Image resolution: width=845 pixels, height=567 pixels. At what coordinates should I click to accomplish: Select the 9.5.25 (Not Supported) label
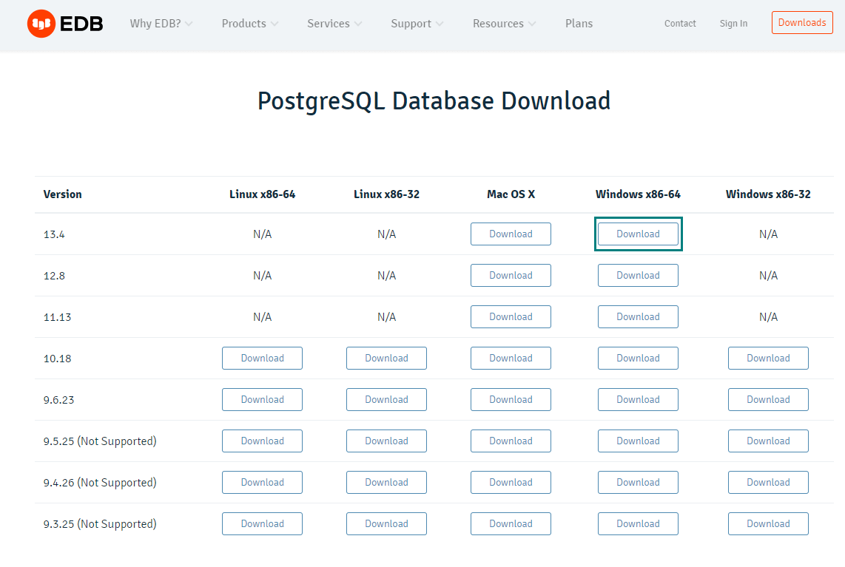[100, 441]
